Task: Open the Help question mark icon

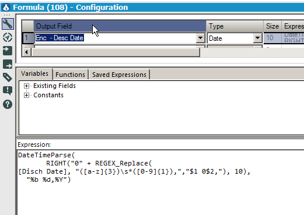Action: [8, 104]
